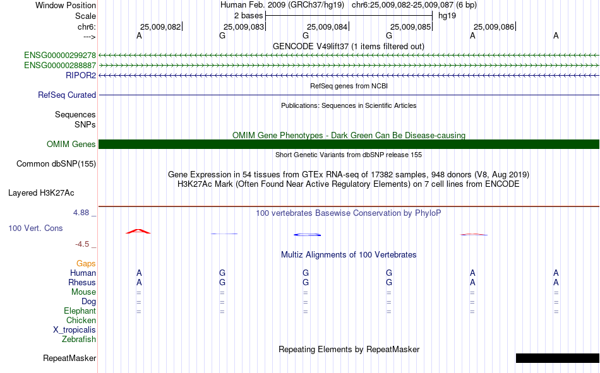Screen dimensions: 600x373
Task: Click the 25,009,083 position marker
Action: pyautogui.click(x=244, y=27)
